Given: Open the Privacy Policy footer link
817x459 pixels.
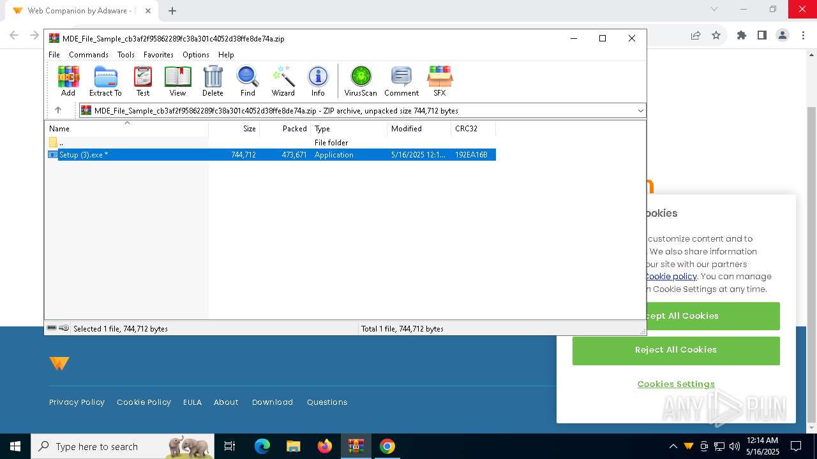Looking at the screenshot, I should click(x=77, y=402).
